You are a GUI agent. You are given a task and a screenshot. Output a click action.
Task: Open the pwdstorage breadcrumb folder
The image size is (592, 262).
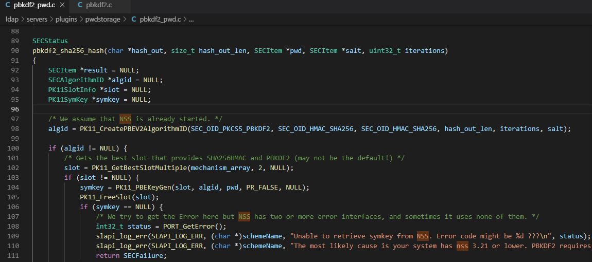click(x=102, y=19)
